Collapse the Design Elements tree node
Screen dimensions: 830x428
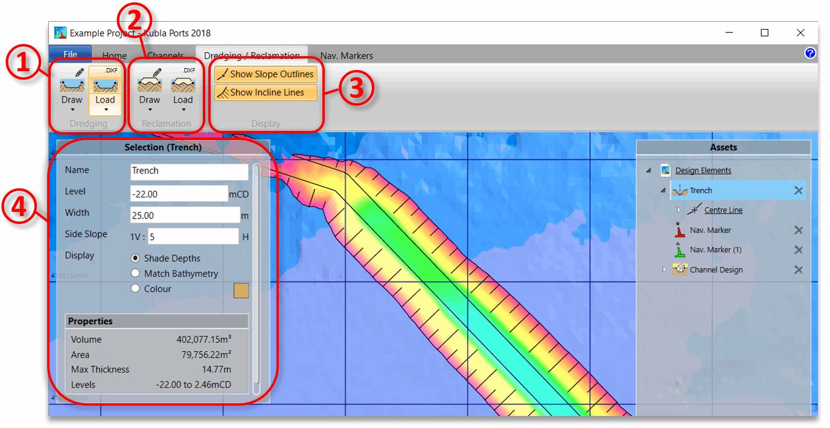click(648, 171)
